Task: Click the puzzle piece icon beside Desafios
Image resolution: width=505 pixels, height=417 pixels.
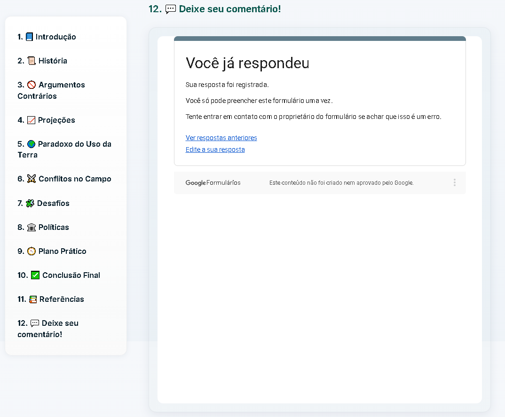Action: point(30,203)
